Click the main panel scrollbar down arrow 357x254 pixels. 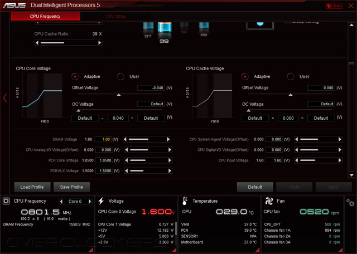[x=351, y=175]
